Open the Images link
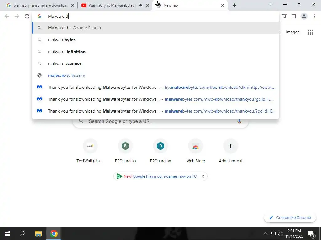321x240 pixels. (292, 32)
